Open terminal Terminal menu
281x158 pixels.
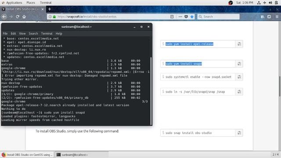pos(47,33)
